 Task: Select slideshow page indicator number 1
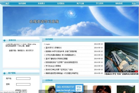coord(123,72)
